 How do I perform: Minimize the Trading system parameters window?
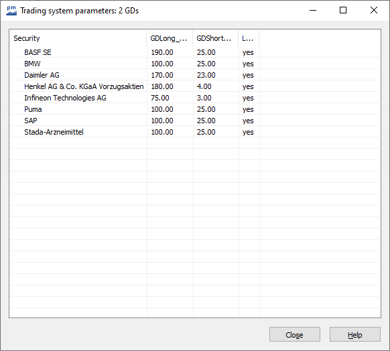pyautogui.click(x=313, y=10)
